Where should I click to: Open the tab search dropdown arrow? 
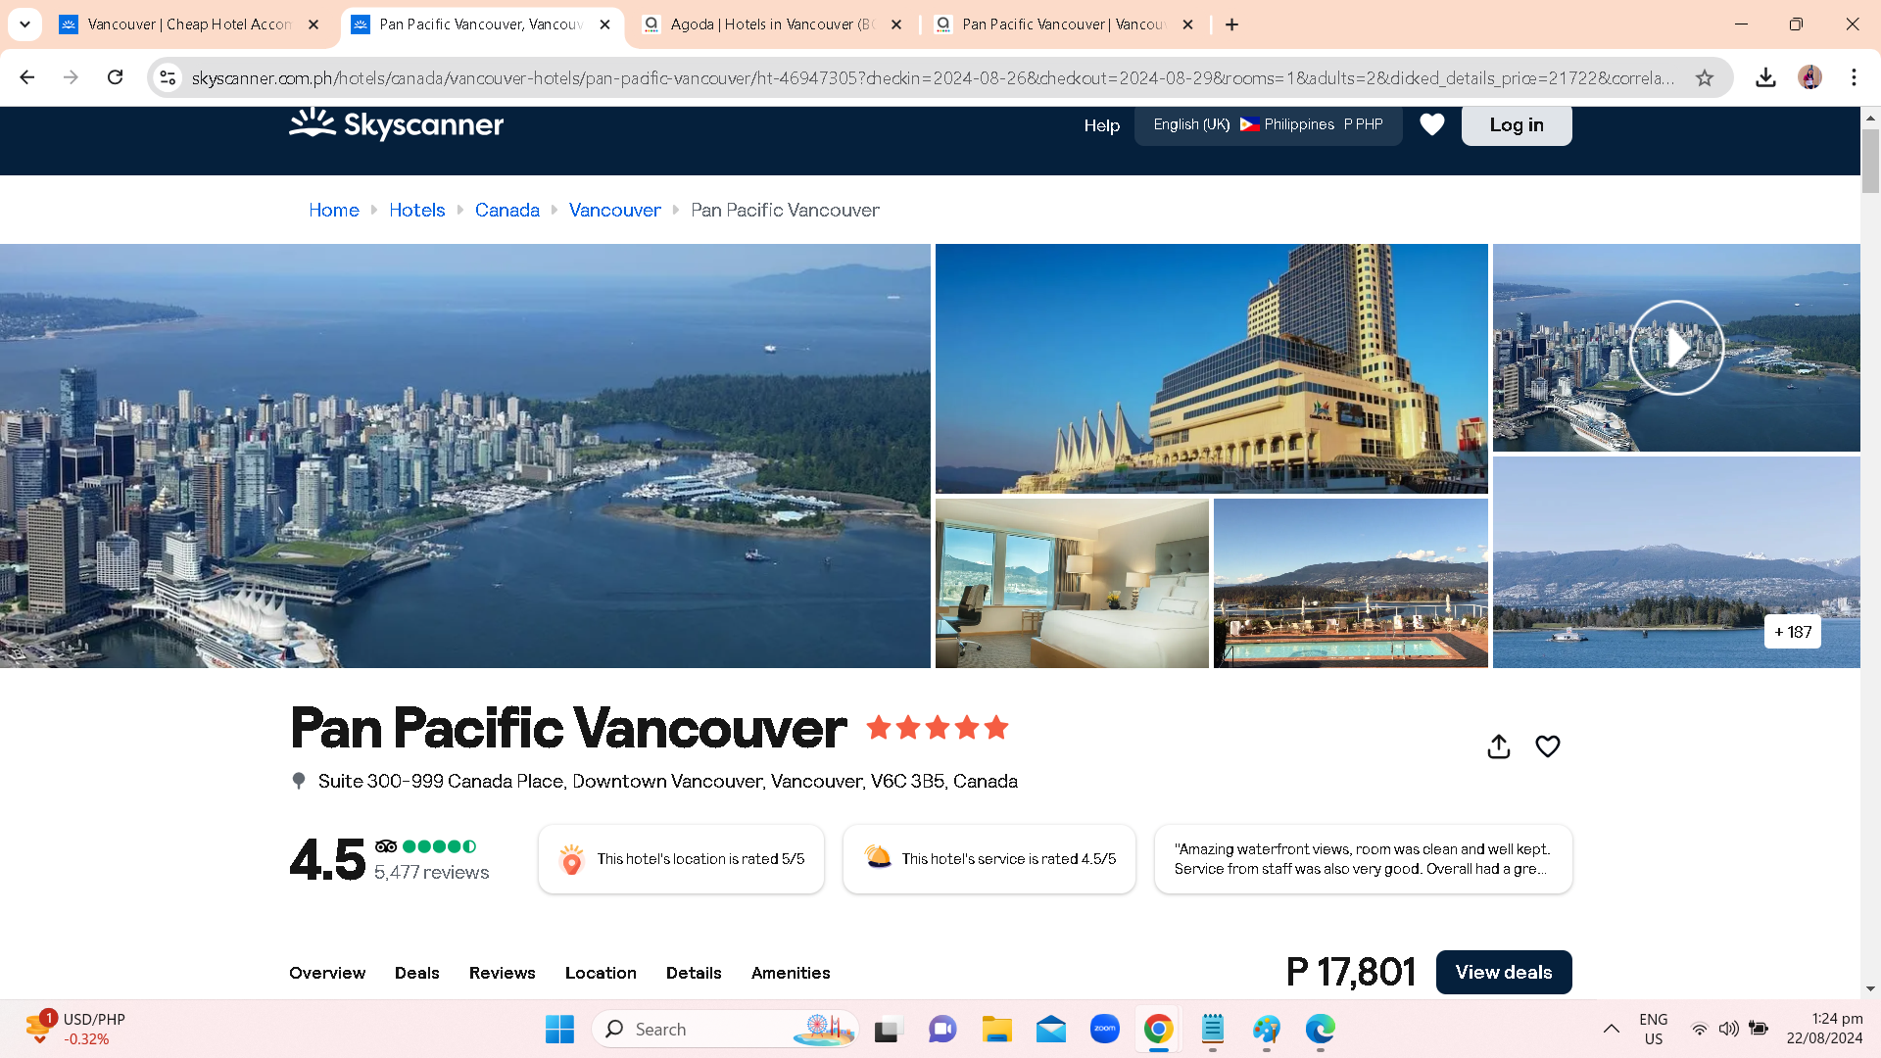click(24, 24)
